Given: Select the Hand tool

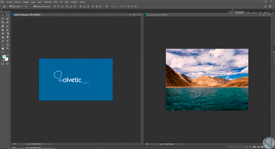Looking at the screenshot, I should click(x=3, y=48).
